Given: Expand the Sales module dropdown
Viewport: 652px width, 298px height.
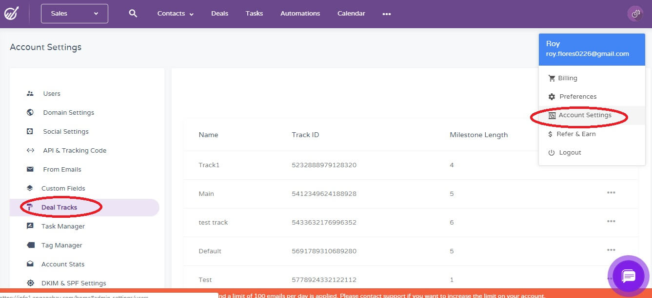Looking at the screenshot, I should pyautogui.click(x=75, y=14).
